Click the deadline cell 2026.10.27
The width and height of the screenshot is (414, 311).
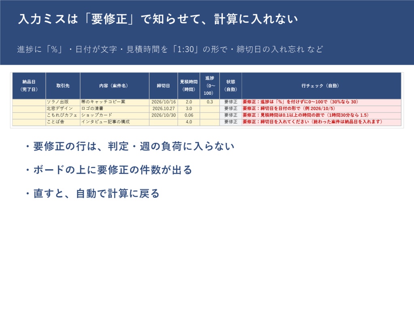[163, 109]
